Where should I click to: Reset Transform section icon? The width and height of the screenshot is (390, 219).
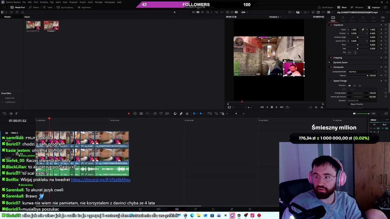coord(386,25)
